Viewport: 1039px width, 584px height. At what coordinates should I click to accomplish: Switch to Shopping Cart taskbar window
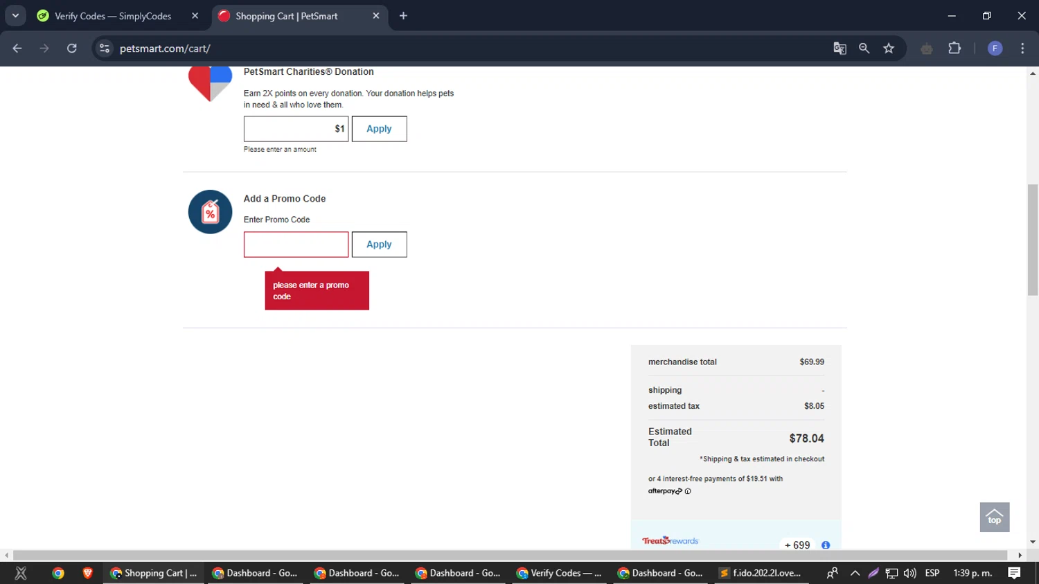pos(154,573)
